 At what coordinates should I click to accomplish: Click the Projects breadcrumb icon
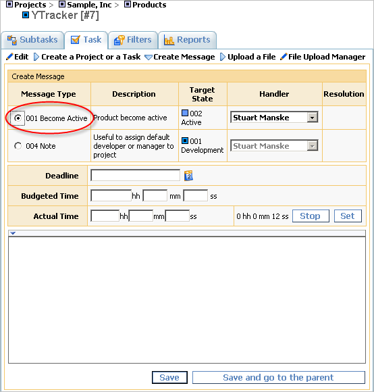(x=9, y=4)
